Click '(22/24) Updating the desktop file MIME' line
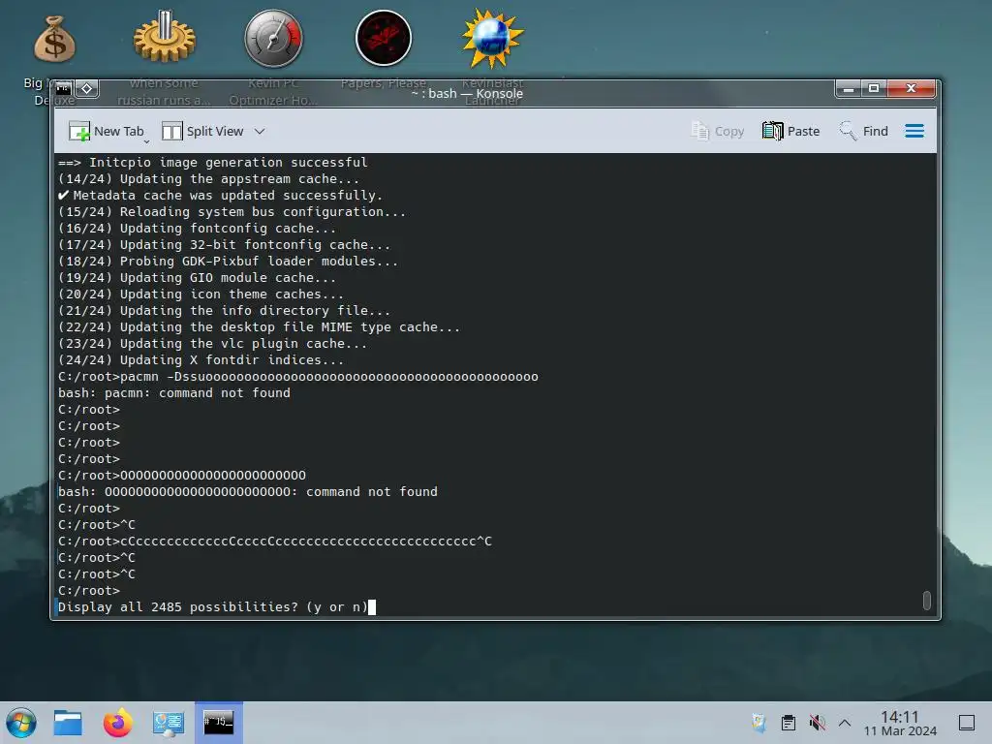The width and height of the screenshot is (992, 744). 259,327
